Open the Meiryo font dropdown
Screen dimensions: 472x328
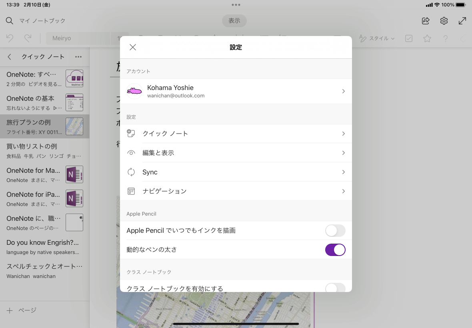pos(78,38)
